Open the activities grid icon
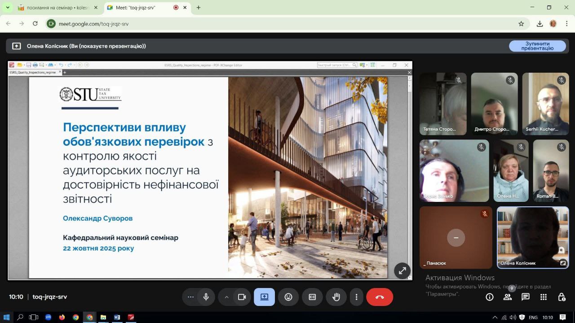This screenshot has width=575, height=323. (x=544, y=297)
